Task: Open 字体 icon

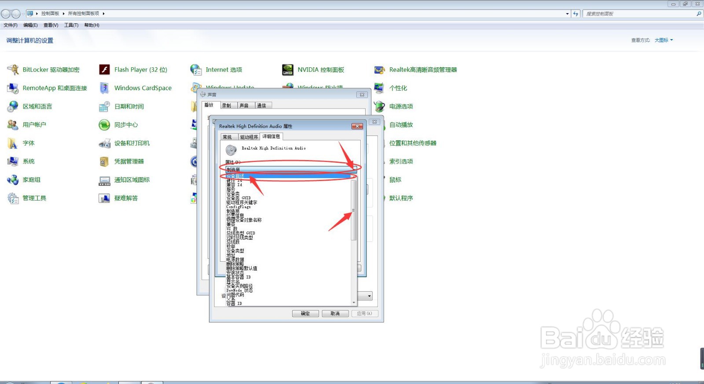Action: pos(13,143)
